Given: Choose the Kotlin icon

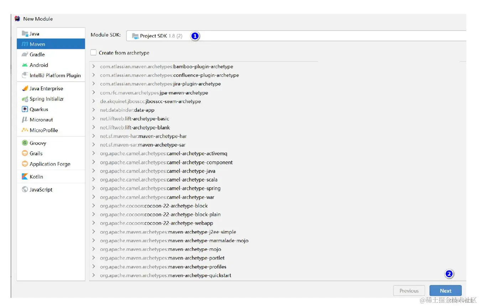Looking at the screenshot, I should (25, 177).
